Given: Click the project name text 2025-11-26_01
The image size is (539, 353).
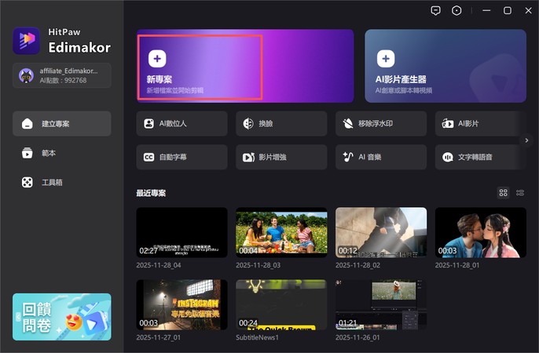Looking at the screenshot, I should [x=357, y=337].
